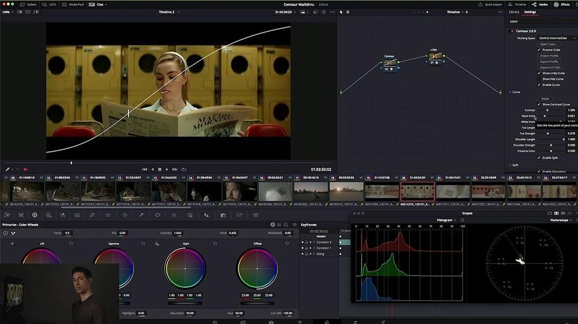Toggle loop playback button

pos(184,170)
